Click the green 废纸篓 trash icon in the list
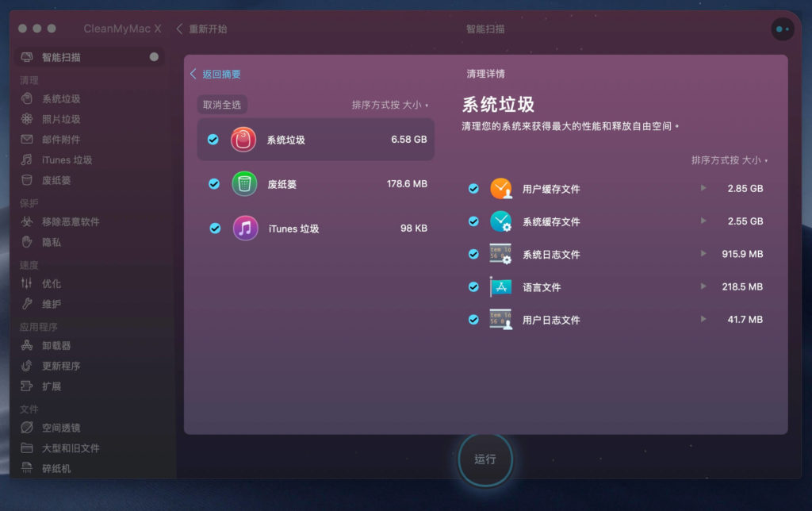Screen dimensions: 812x511 [x=244, y=183]
